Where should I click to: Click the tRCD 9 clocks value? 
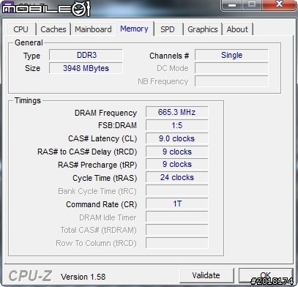(177, 152)
